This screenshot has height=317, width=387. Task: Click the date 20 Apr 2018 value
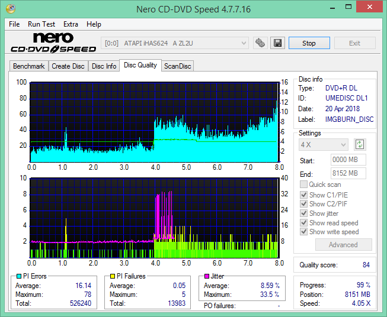343,109
